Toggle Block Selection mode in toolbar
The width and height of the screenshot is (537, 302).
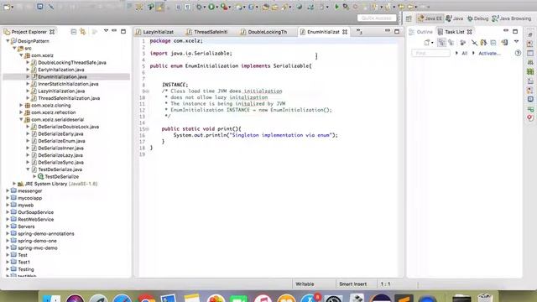(178, 7)
